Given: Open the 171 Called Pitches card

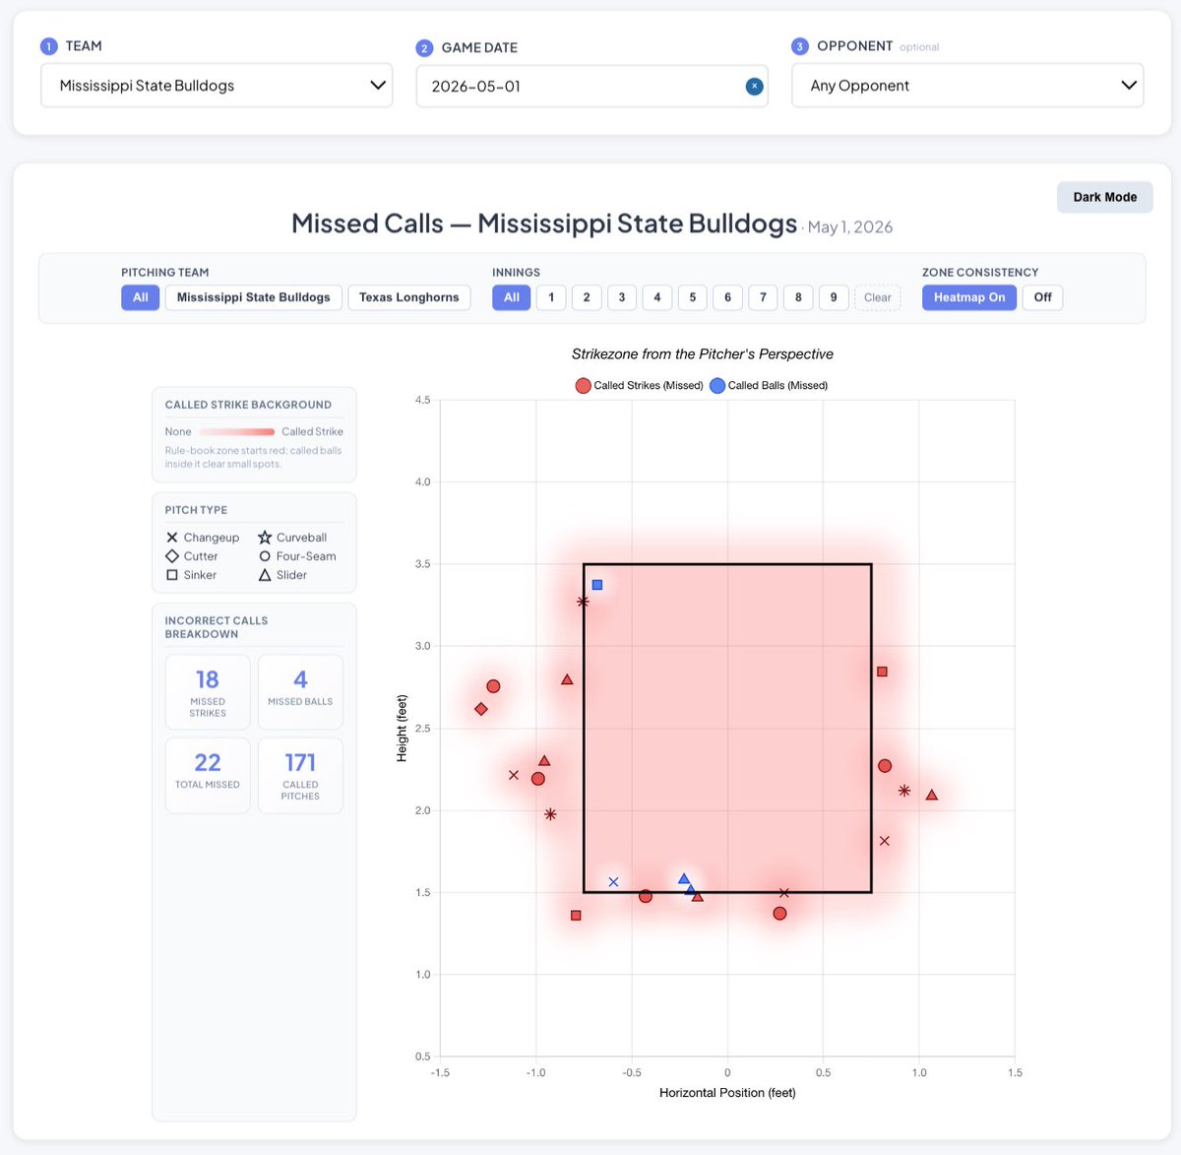Looking at the screenshot, I should coord(300,775).
